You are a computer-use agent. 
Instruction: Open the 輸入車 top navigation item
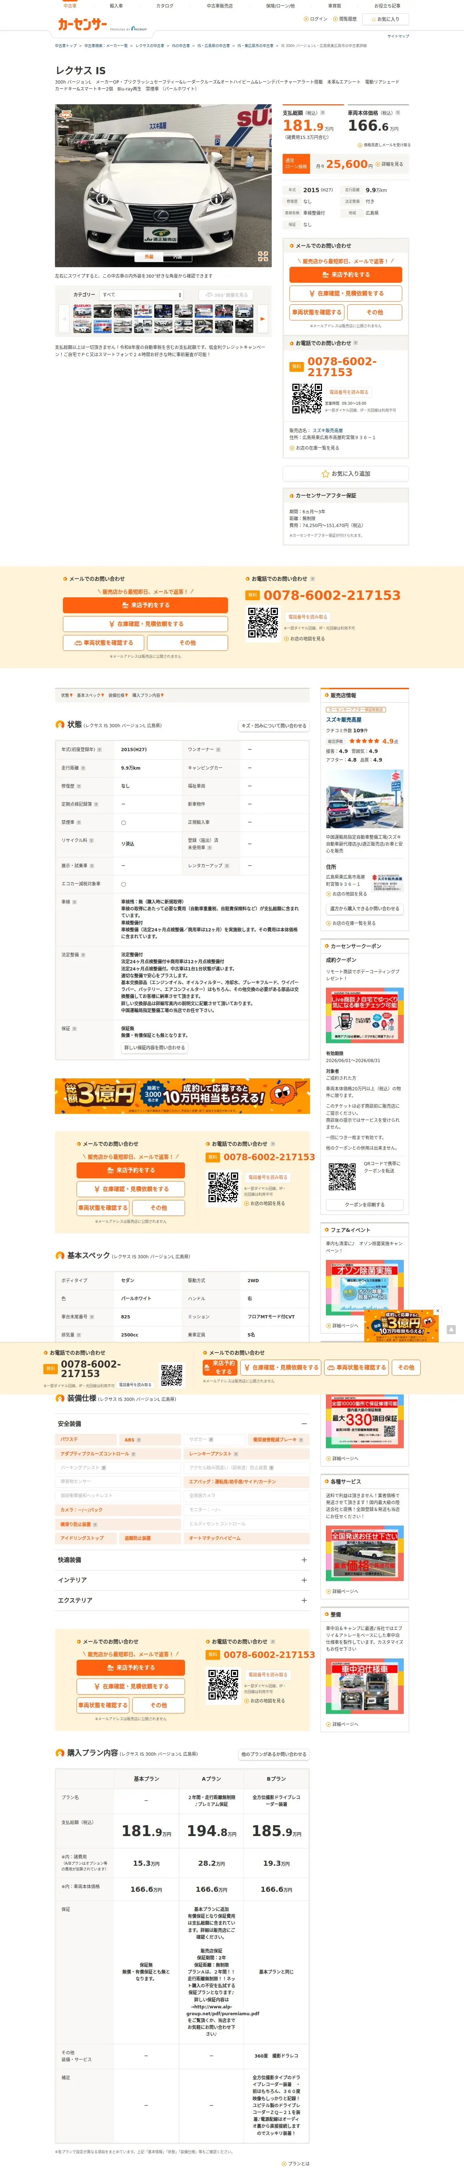click(x=116, y=6)
